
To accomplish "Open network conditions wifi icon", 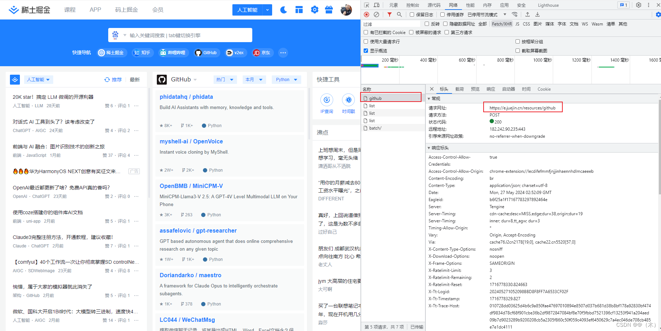I will tap(514, 15).
